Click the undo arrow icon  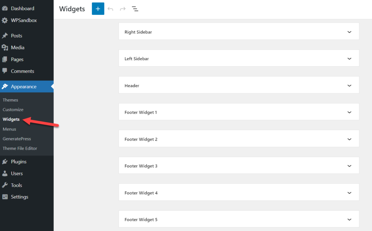pyautogui.click(x=110, y=9)
